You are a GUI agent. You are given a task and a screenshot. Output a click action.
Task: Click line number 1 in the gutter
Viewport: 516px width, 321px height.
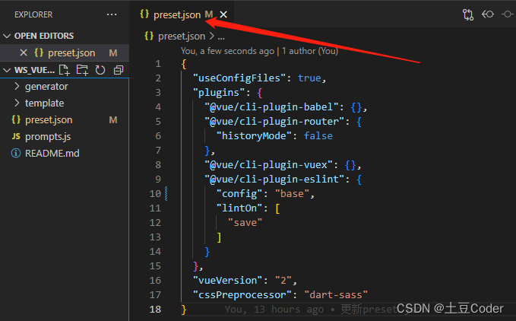coord(158,64)
